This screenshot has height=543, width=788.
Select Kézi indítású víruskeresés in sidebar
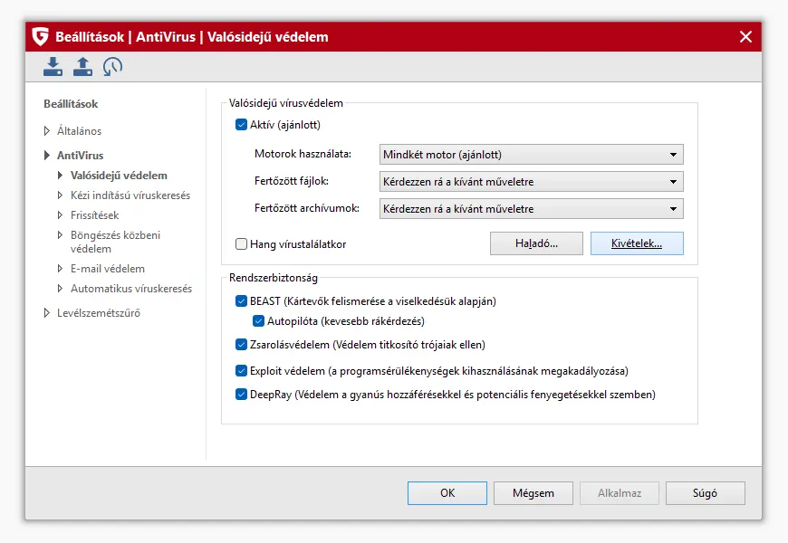point(130,195)
